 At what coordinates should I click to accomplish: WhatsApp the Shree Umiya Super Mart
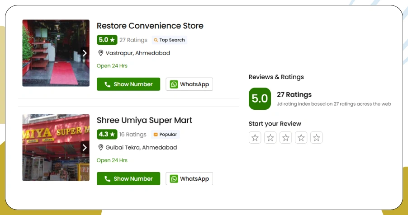tap(189, 178)
